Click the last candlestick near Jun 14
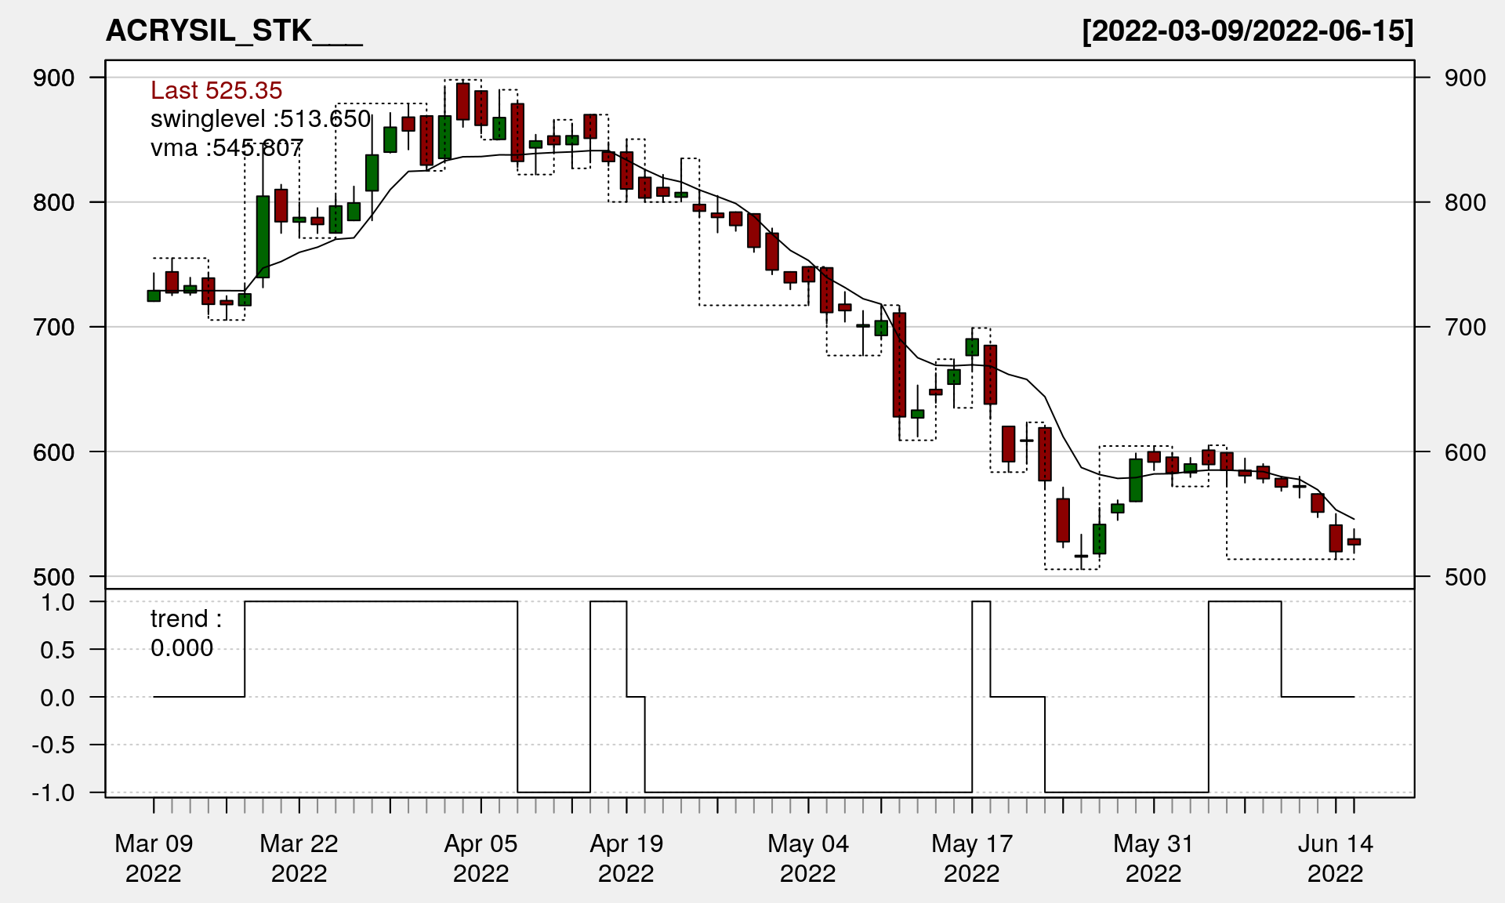This screenshot has height=903, width=1505. (x=1354, y=542)
